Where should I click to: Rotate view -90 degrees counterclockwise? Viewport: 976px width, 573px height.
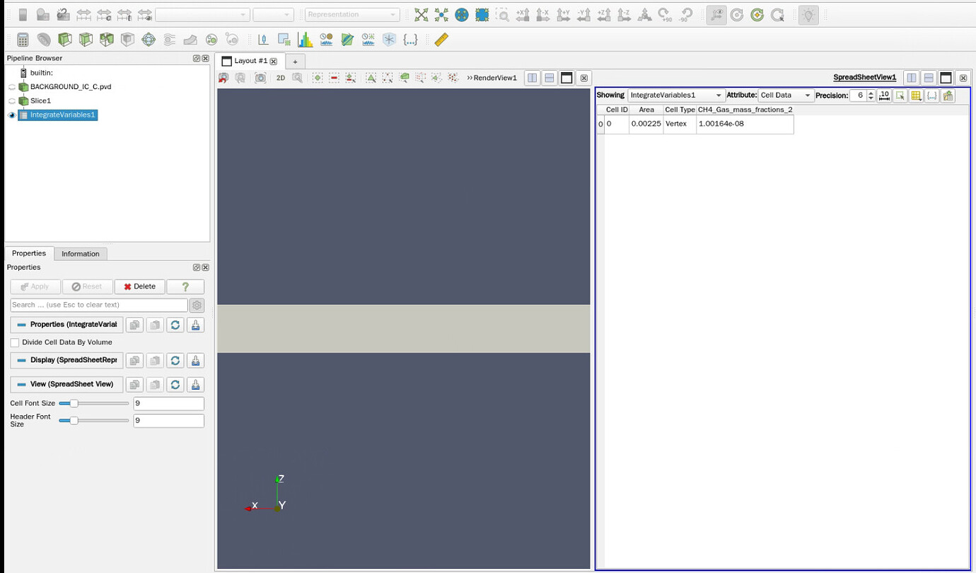tap(686, 14)
